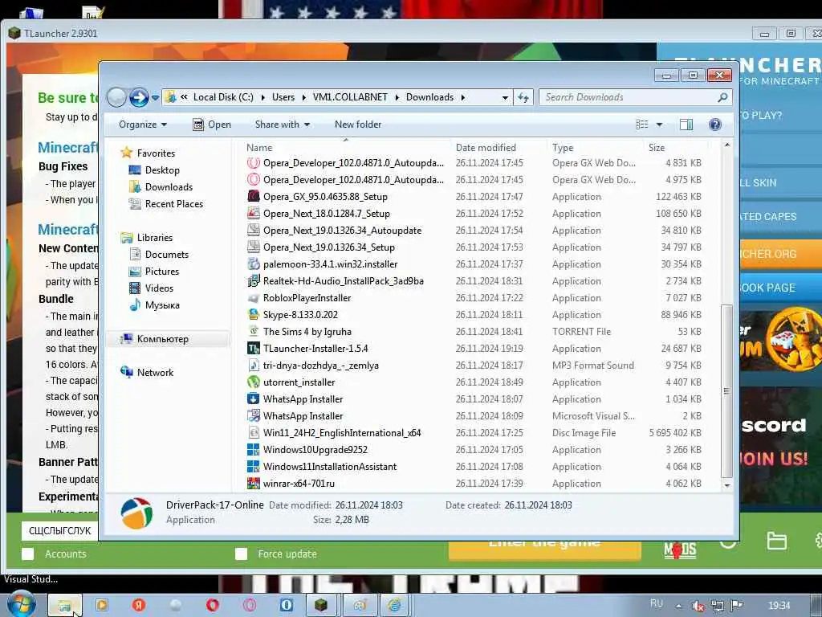Select Realtek-Hd-Audio_InstallPack file icon
The image size is (822, 617).
pyautogui.click(x=254, y=280)
